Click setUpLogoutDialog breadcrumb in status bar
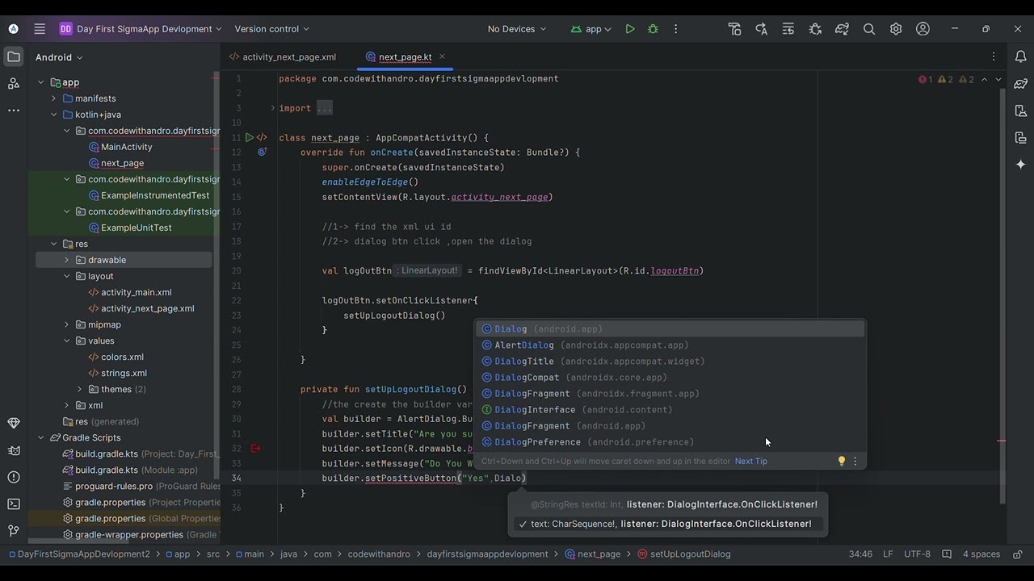The image size is (1034, 581). (x=684, y=554)
